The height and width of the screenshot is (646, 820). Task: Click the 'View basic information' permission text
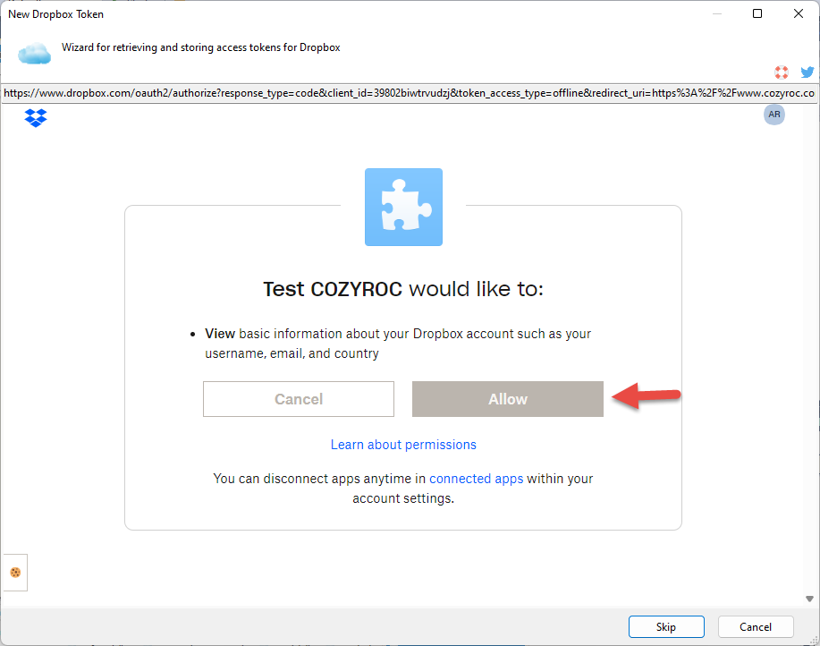pos(398,344)
